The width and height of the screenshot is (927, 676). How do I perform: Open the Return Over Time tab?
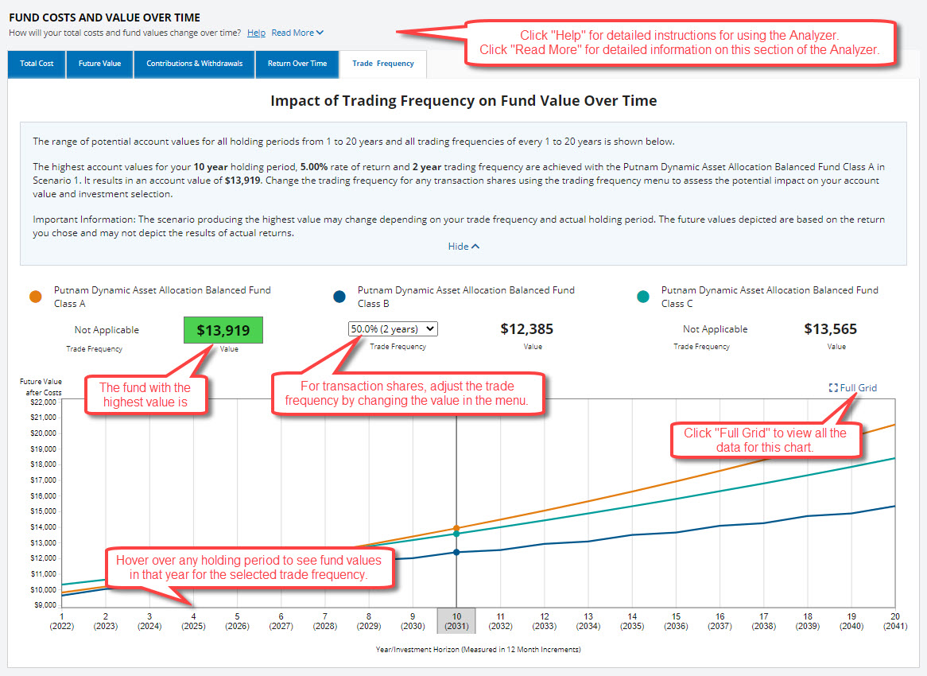[x=297, y=64]
